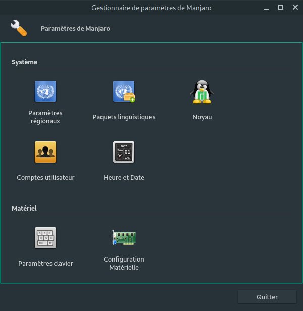Click the "Paramètres de Manjaro" header text
The height and width of the screenshot is (311, 303).
(75, 29)
